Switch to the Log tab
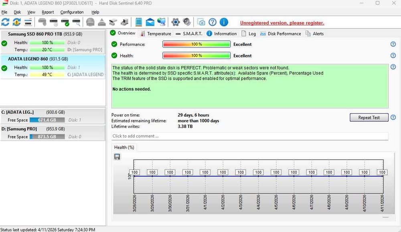 click(249, 34)
